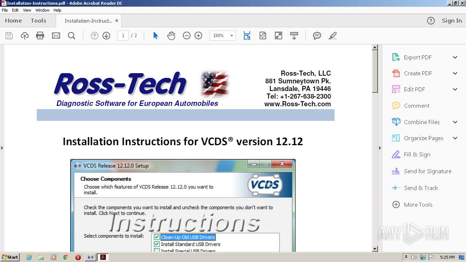The width and height of the screenshot is (466, 262).
Task: Open Chrome from the taskbar
Action: 66,257
